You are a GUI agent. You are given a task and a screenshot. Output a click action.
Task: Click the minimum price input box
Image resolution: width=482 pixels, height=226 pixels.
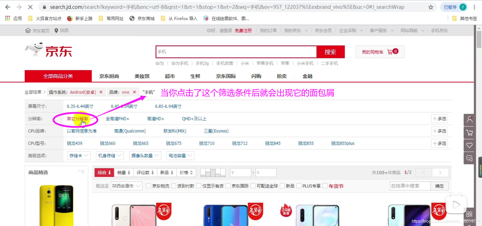point(240,173)
